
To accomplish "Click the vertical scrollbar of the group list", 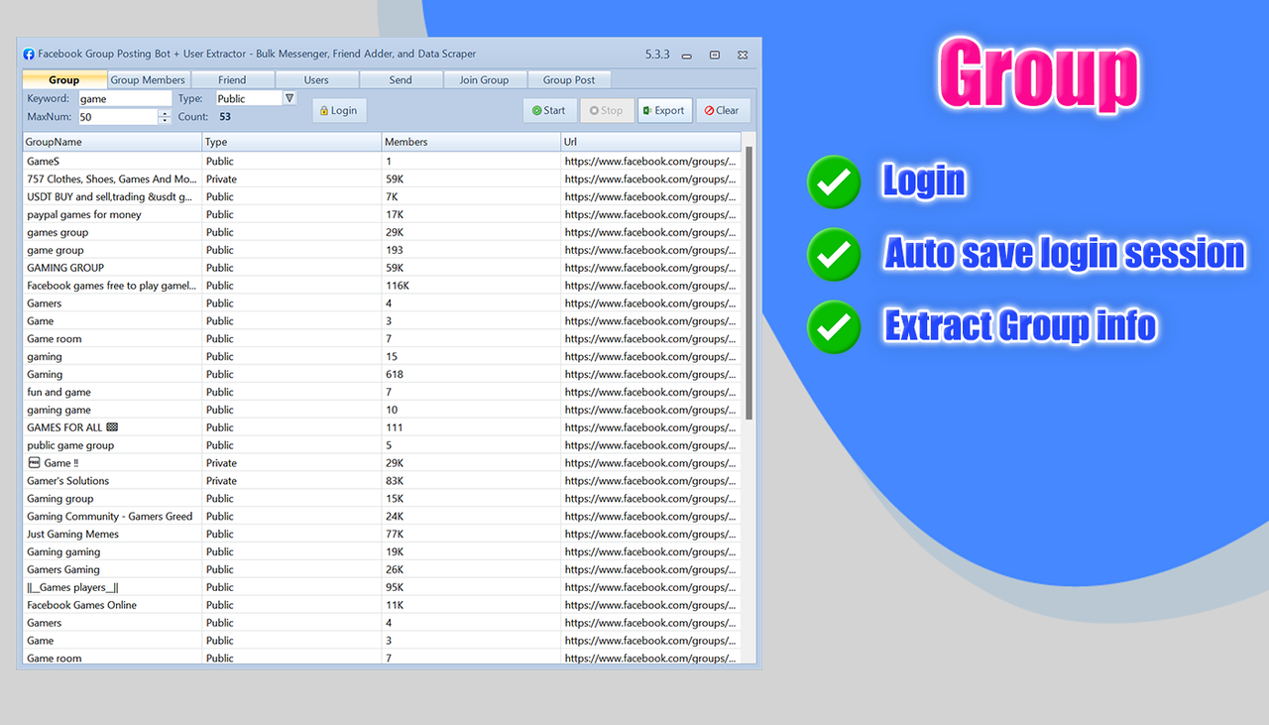I will 750,283.
